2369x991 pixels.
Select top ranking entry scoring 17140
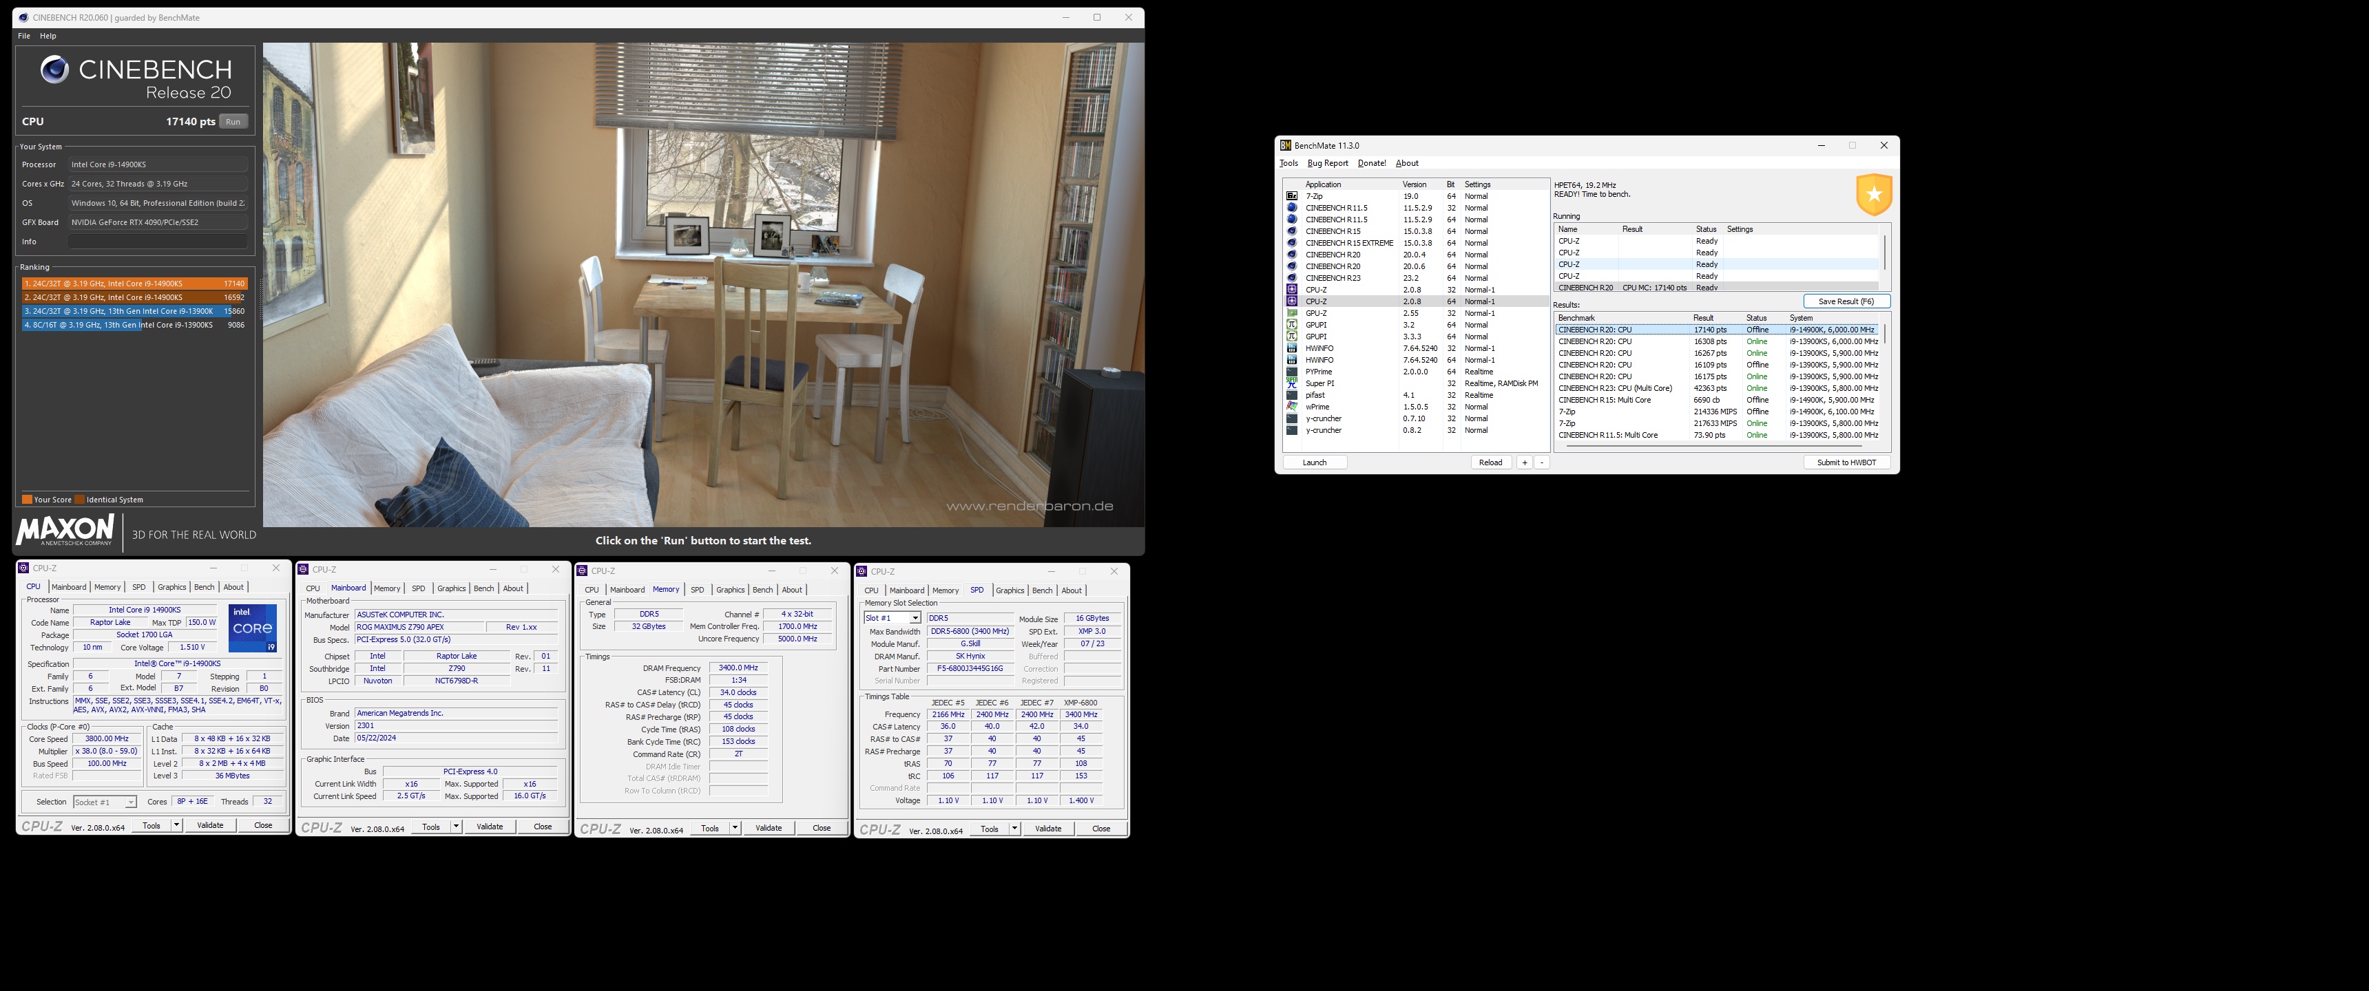[134, 284]
